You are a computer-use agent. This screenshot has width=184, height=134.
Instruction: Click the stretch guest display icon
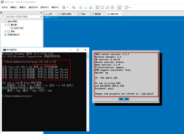coord(127,8)
